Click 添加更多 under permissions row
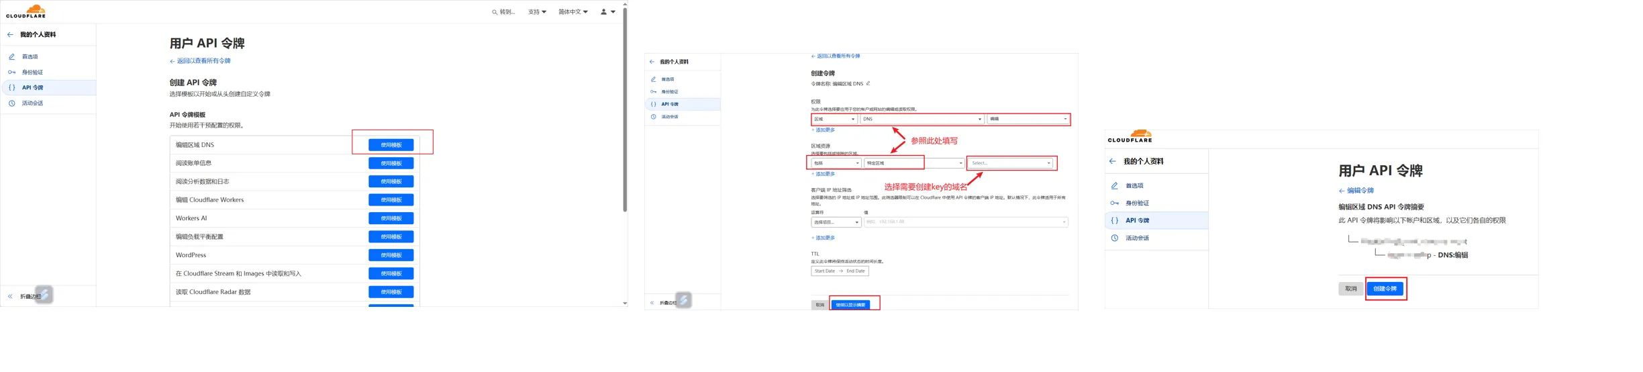Screen dimensions: 1643x372 (x=823, y=130)
